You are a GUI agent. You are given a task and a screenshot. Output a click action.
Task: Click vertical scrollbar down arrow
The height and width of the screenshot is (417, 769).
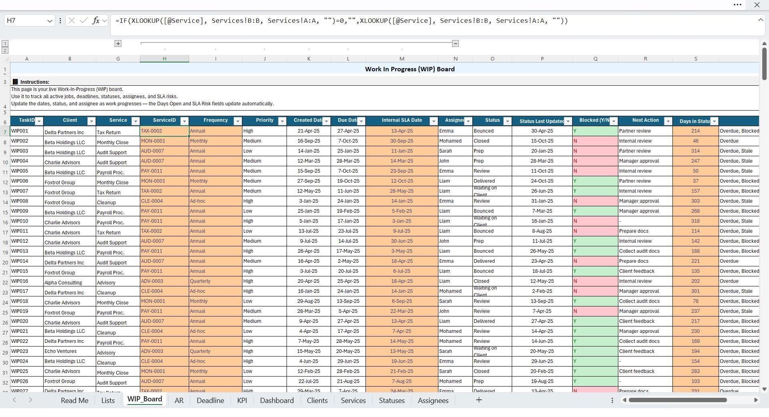pyautogui.click(x=764, y=389)
